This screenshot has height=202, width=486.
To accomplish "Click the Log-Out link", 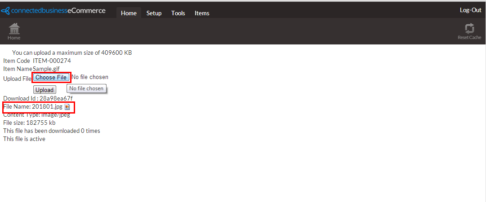I will click(471, 10).
